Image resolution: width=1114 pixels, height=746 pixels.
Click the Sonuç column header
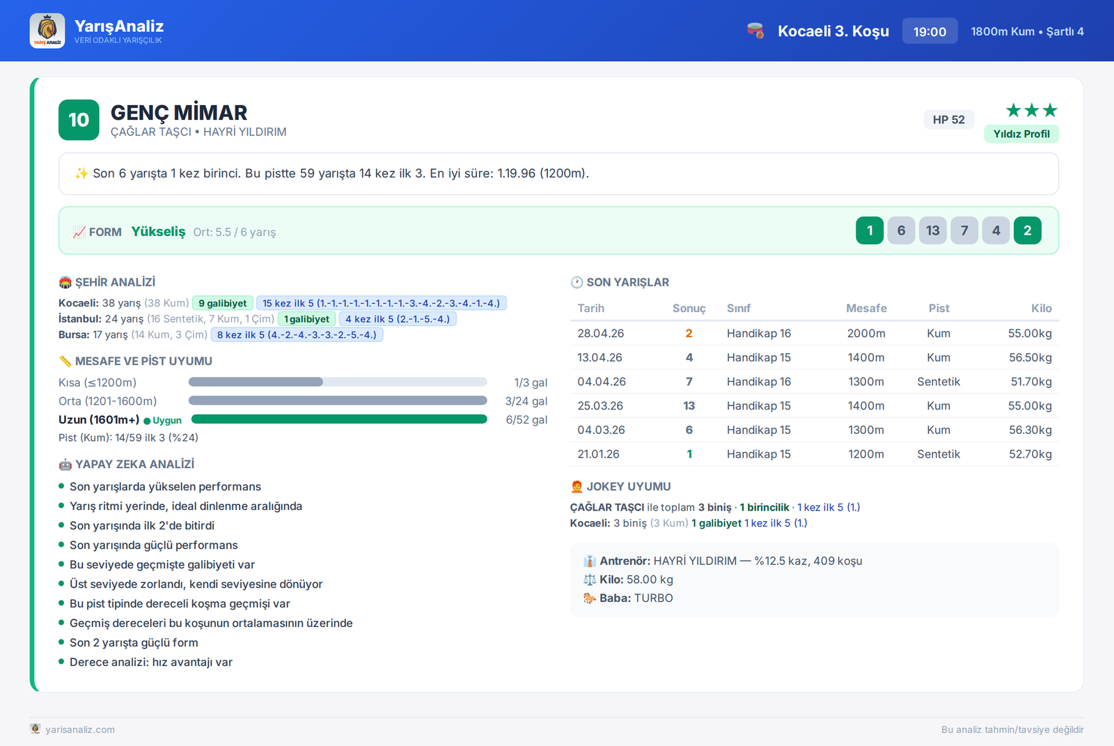pos(689,308)
